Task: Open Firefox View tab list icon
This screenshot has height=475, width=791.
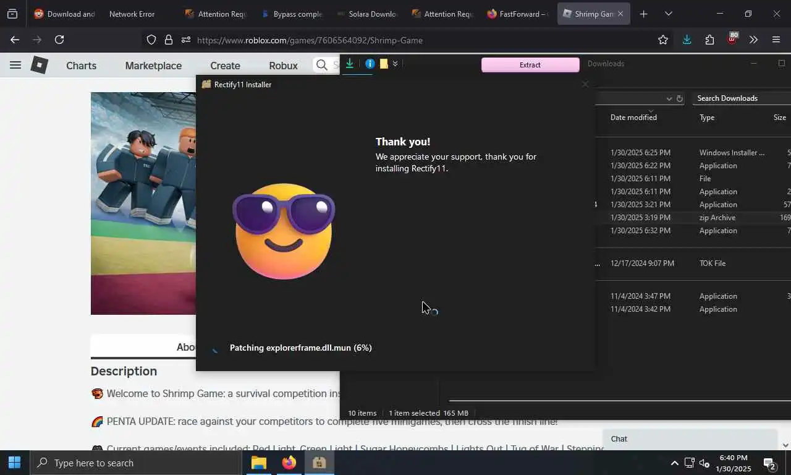Action: 12,14
